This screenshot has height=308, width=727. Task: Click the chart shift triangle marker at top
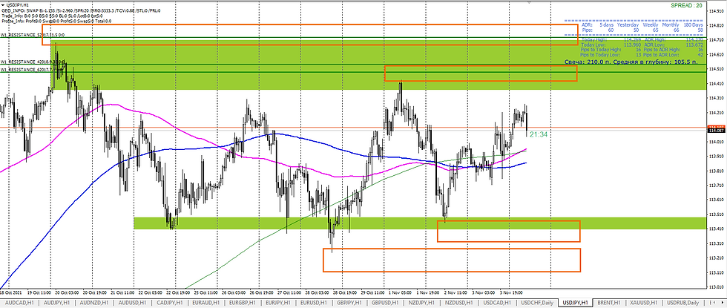(530, 2)
